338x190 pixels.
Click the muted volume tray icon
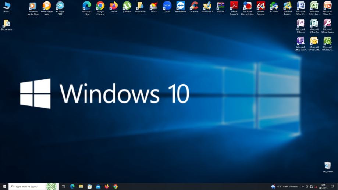315,187
